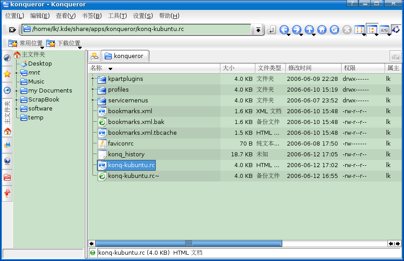Open a new tab with the tab bar button
Image resolution: width=404 pixels, height=261 pixels.
tap(95, 56)
